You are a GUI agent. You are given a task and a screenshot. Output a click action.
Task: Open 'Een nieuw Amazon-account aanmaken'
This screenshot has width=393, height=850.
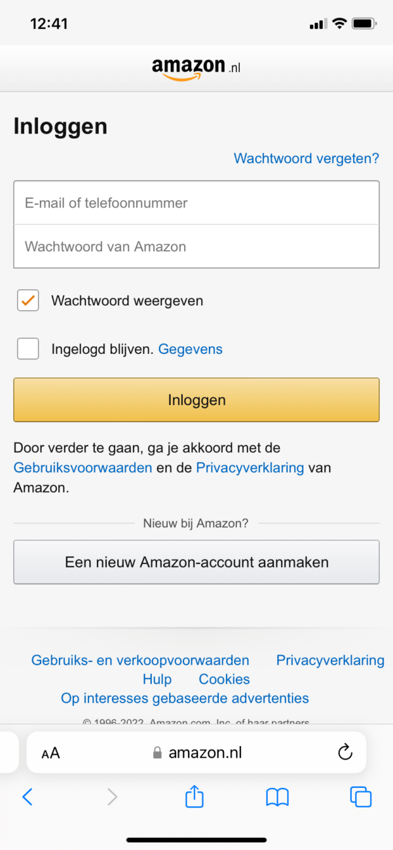click(196, 562)
